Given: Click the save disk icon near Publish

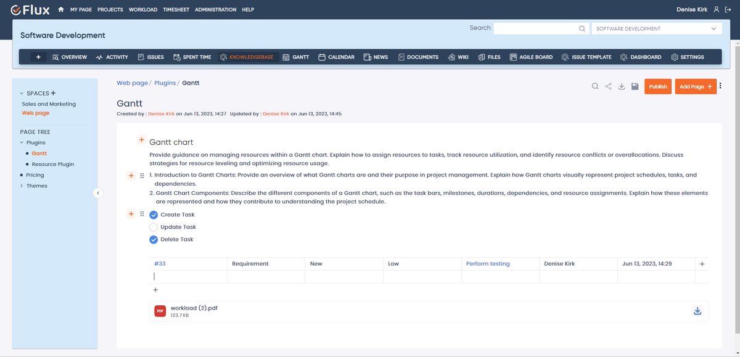Looking at the screenshot, I should 635,86.
